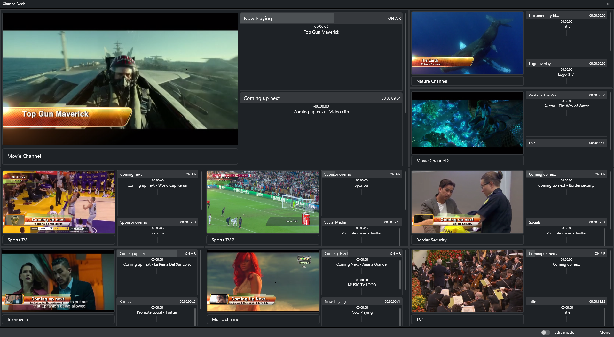This screenshot has height=337, width=614.
Task: Minimize the ChannelDeck window
Action: tap(603, 4)
